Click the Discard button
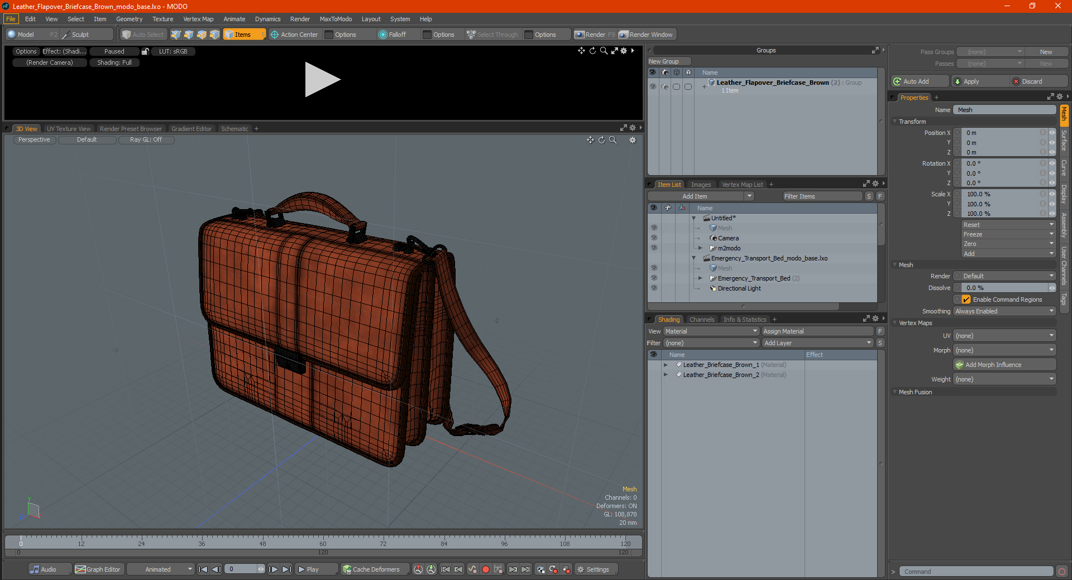 coord(1038,81)
